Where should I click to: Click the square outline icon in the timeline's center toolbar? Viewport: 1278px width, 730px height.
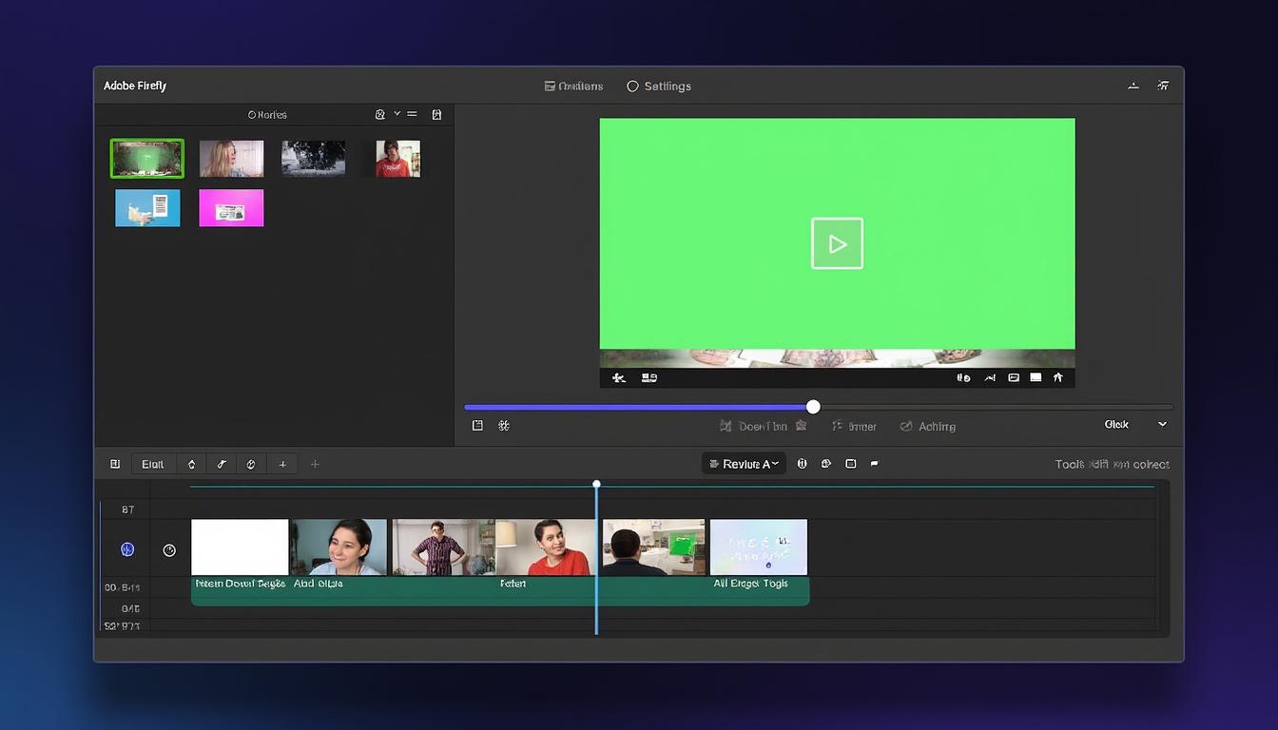851,464
